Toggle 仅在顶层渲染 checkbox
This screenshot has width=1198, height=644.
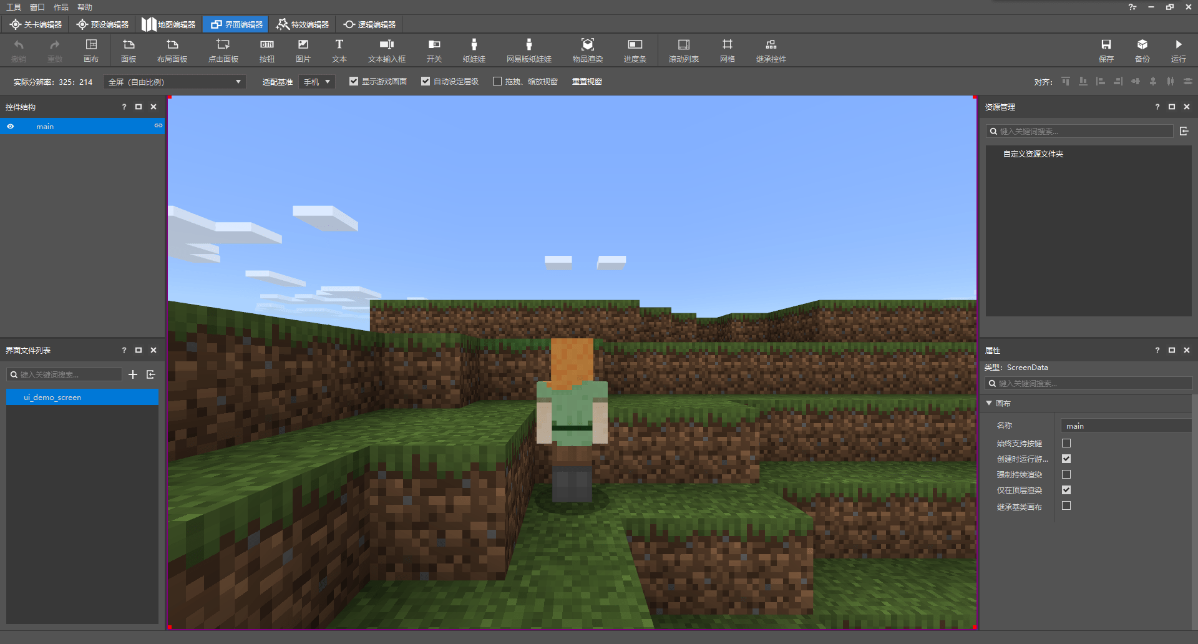click(x=1066, y=490)
